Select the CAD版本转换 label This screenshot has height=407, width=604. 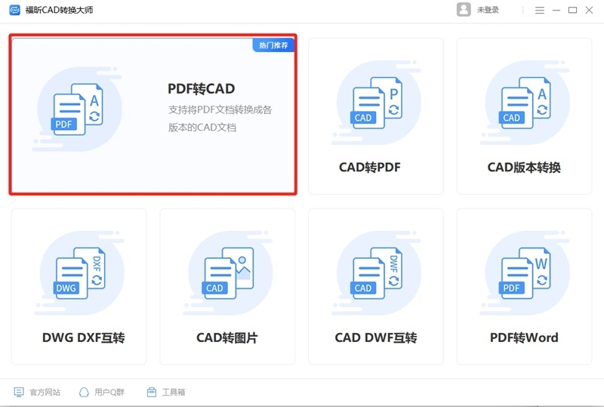524,168
